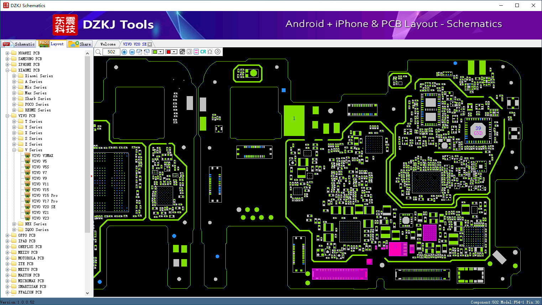Collapse the VIVO PCB tree node
The height and width of the screenshot is (305, 542).
point(7,116)
